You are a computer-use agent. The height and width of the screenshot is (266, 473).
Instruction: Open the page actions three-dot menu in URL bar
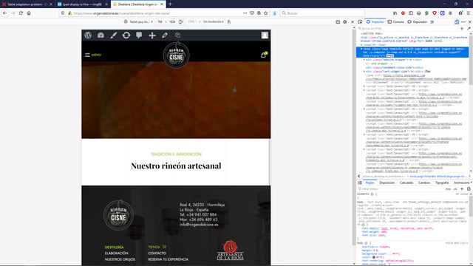245,13
